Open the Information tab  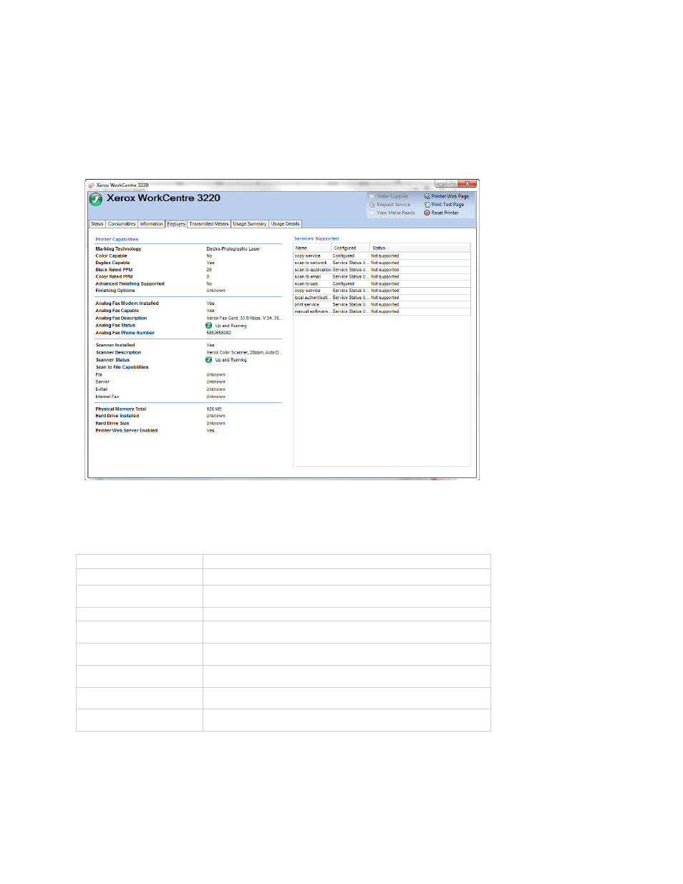(152, 224)
